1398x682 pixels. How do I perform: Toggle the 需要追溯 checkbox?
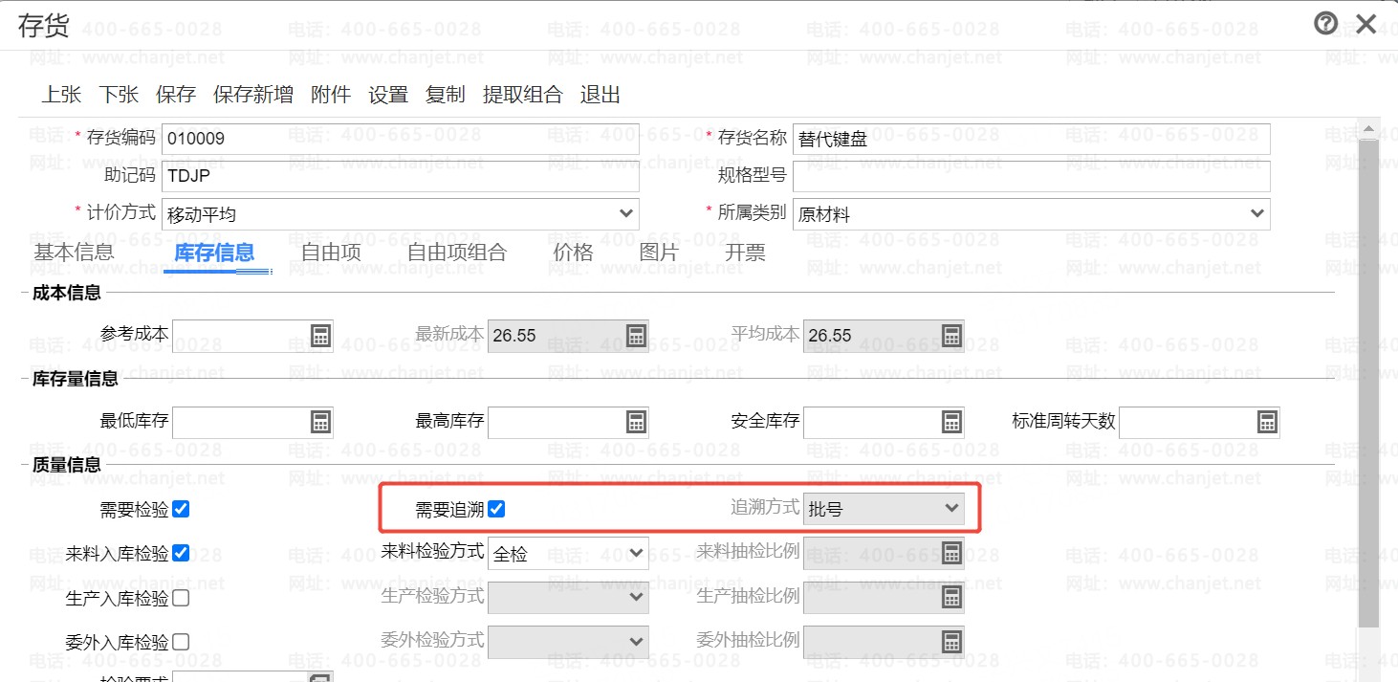pyautogui.click(x=496, y=509)
